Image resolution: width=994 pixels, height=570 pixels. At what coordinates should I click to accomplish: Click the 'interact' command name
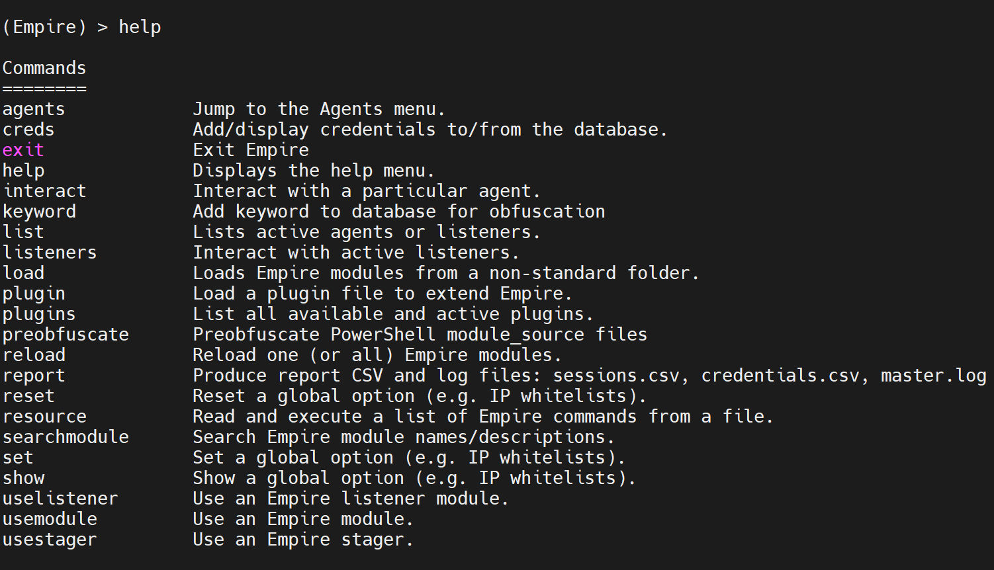tap(44, 191)
